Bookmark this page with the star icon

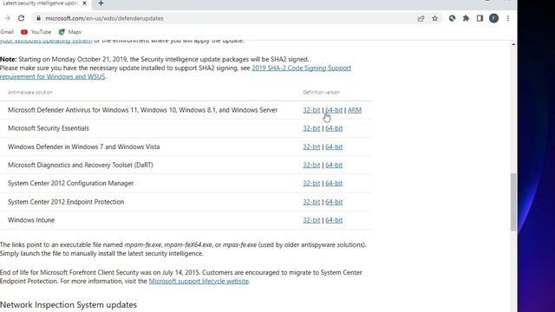(x=435, y=18)
